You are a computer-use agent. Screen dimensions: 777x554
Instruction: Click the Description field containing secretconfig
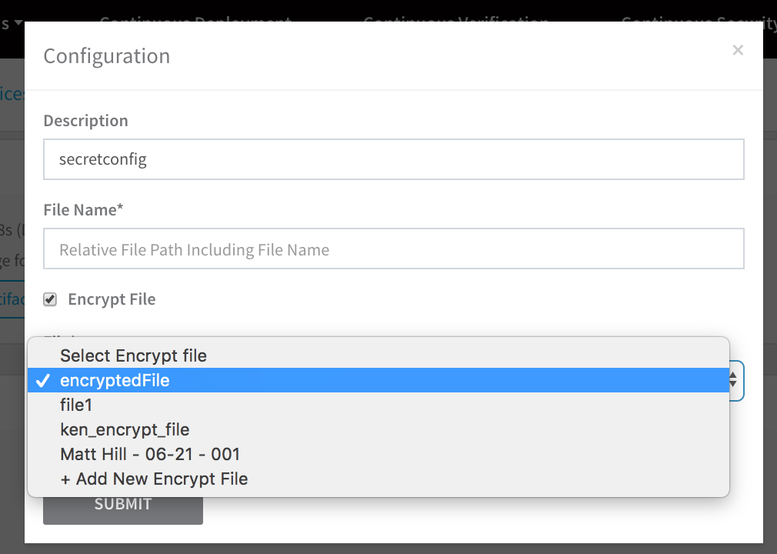(393, 159)
